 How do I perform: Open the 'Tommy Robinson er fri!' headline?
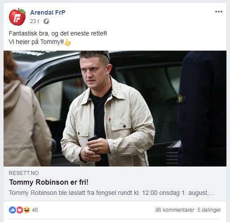pyautogui.click(x=49, y=182)
